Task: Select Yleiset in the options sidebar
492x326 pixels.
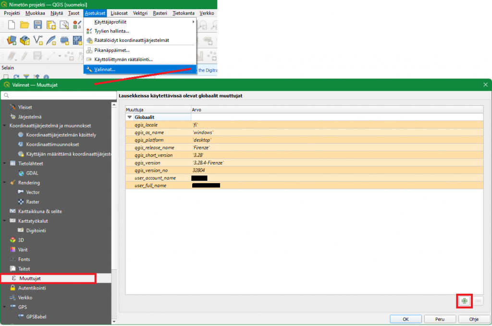Action: click(x=25, y=107)
